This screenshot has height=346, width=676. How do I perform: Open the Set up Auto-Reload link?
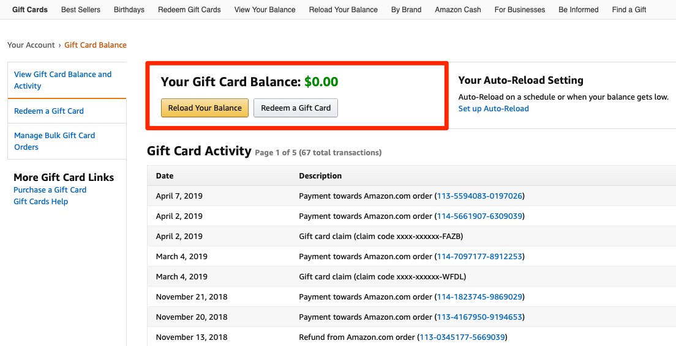[x=494, y=108]
